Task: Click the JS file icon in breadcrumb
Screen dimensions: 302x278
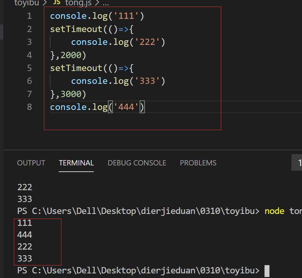Action: pyautogui.click(x=57, y=2)
